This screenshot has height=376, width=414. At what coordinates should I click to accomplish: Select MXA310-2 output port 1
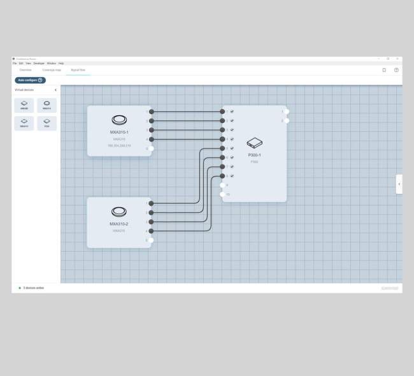pyautogui.click(x=151, y=203)
